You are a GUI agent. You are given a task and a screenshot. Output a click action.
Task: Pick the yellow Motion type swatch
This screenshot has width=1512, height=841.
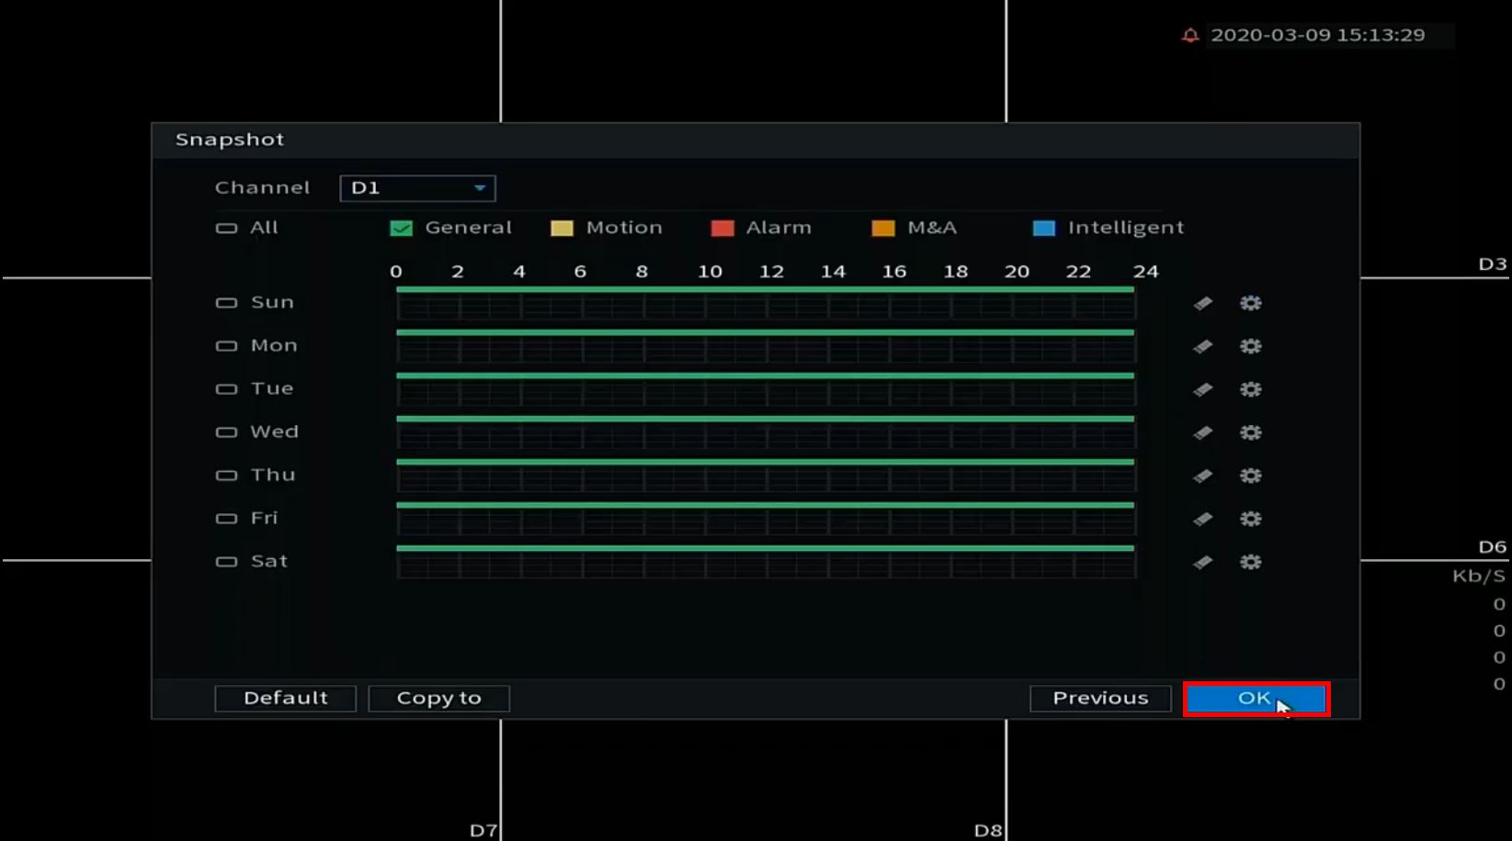562,229
